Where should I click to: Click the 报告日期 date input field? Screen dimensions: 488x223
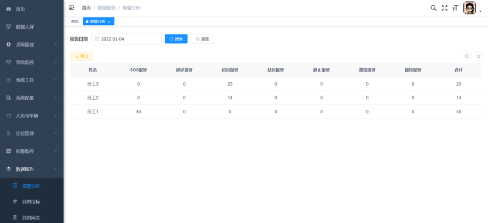click(129, 39)
